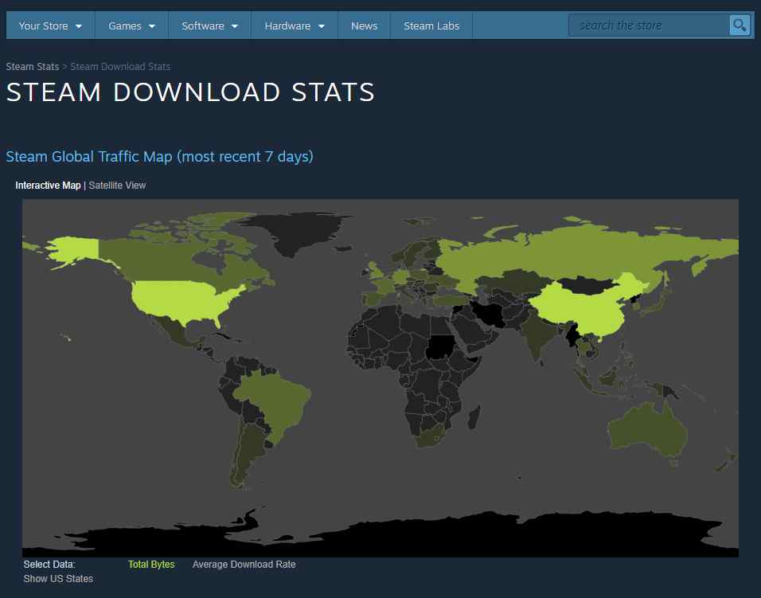The width and height of the screenshot is (761, 598).
Task: Select Average Download Rate data
Action: pos(244,564)
